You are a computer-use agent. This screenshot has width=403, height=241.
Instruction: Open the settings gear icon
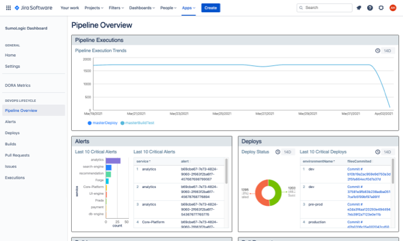[x=381, y=8]
